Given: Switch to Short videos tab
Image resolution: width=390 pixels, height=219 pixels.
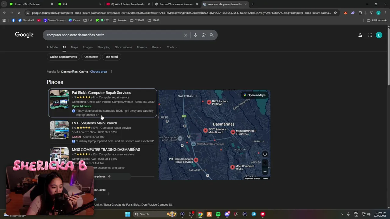Looking at the screenshot, I should 123,47.
